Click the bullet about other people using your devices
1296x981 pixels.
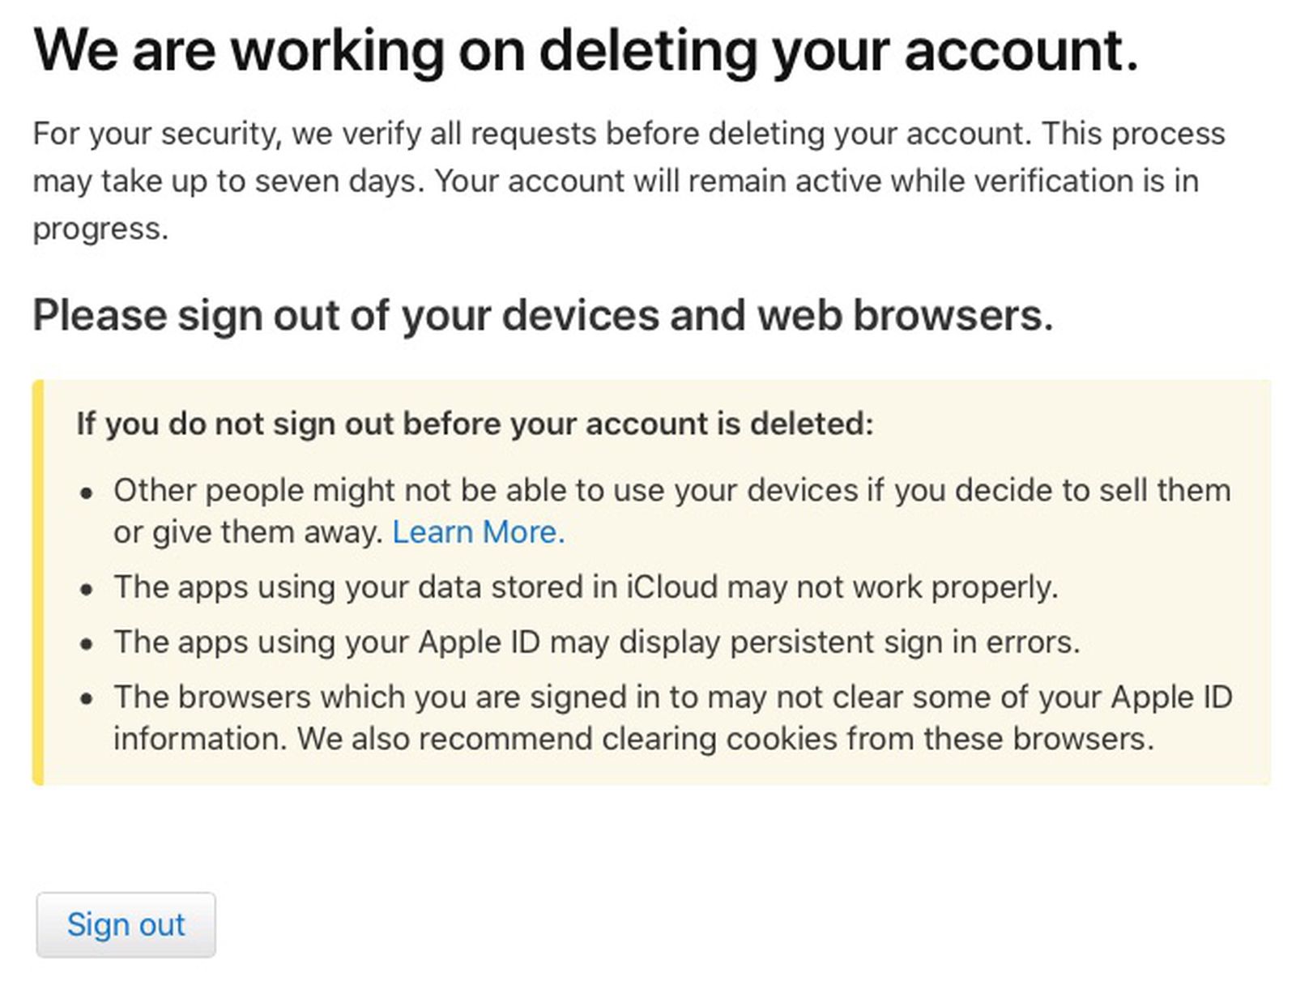click(671, 491)
